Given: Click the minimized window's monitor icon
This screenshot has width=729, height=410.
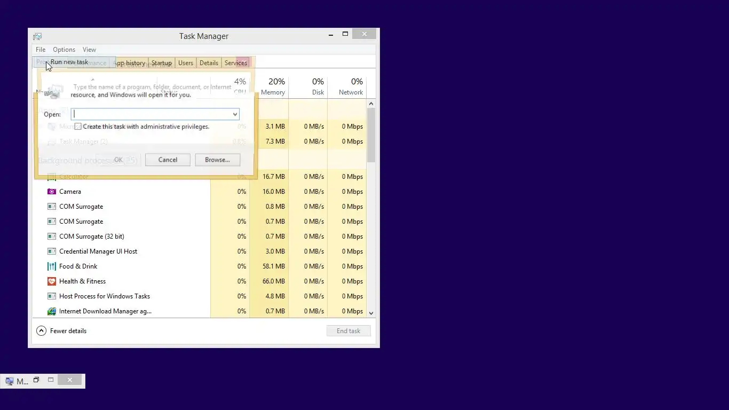Looking at the screenshot, I should click(9, 381).
